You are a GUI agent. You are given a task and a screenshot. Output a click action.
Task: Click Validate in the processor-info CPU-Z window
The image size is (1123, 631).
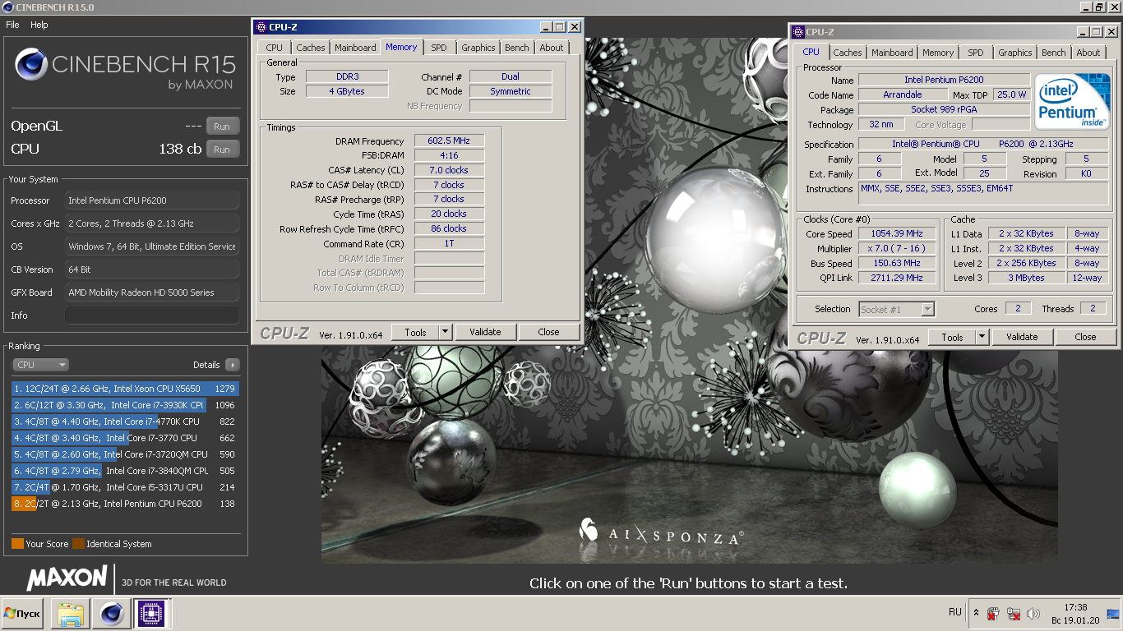pos(1022,337)
